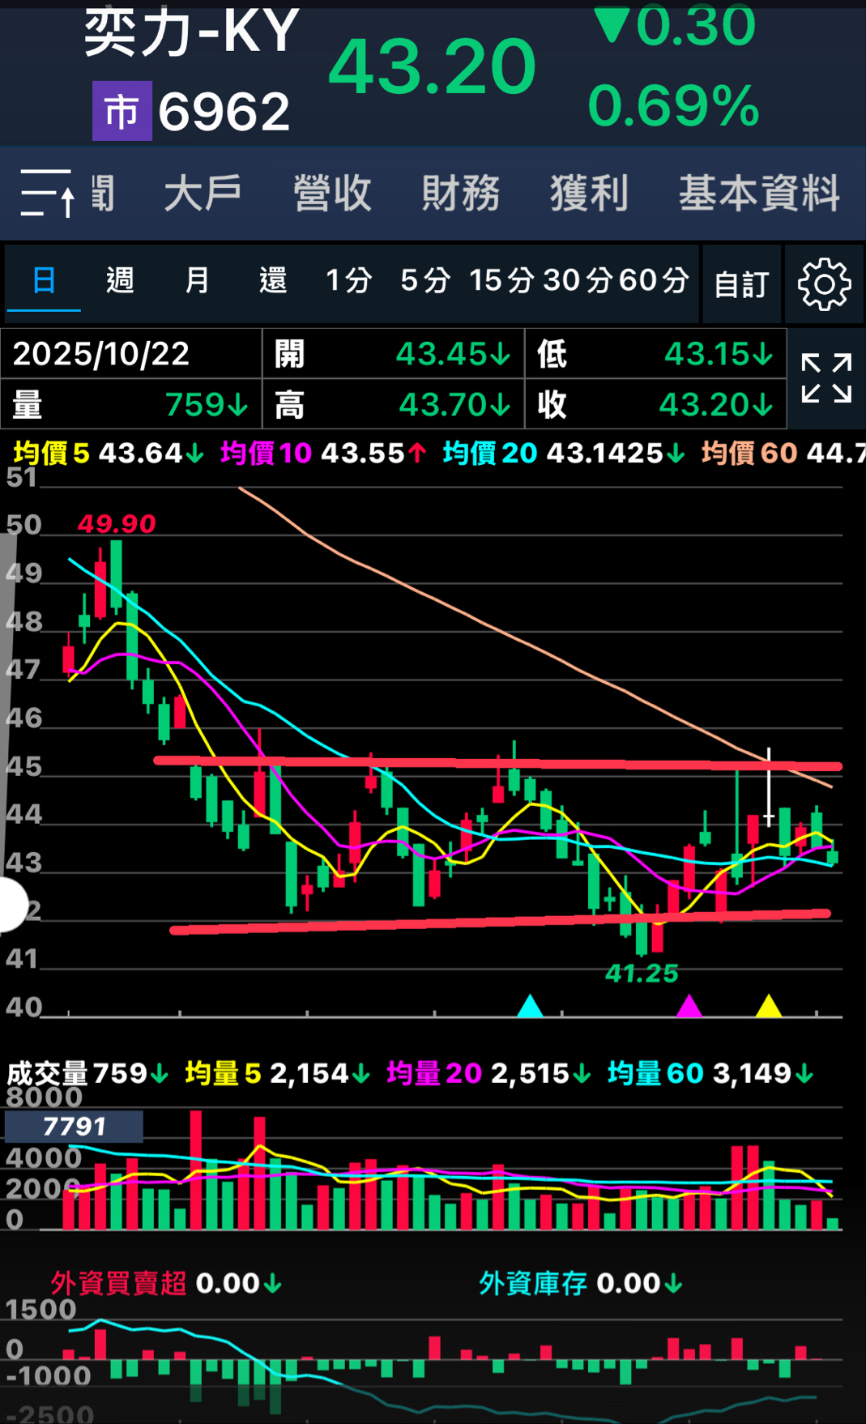Viewport: 866px width, 1424px height.
Task: Click the magenta triangle marker on chart
Action: click(689, 1005)
